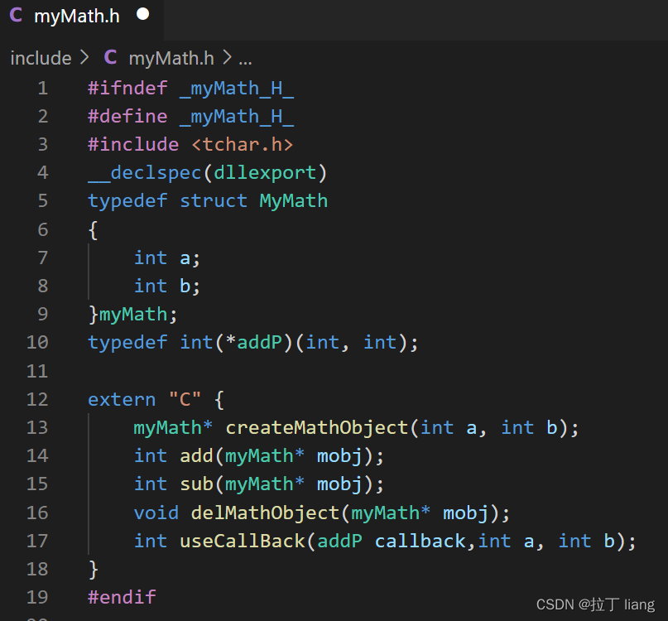Screen dimensions: 668x621
Task: Select the myMath.h editor tab
Action: coord(74,15)
